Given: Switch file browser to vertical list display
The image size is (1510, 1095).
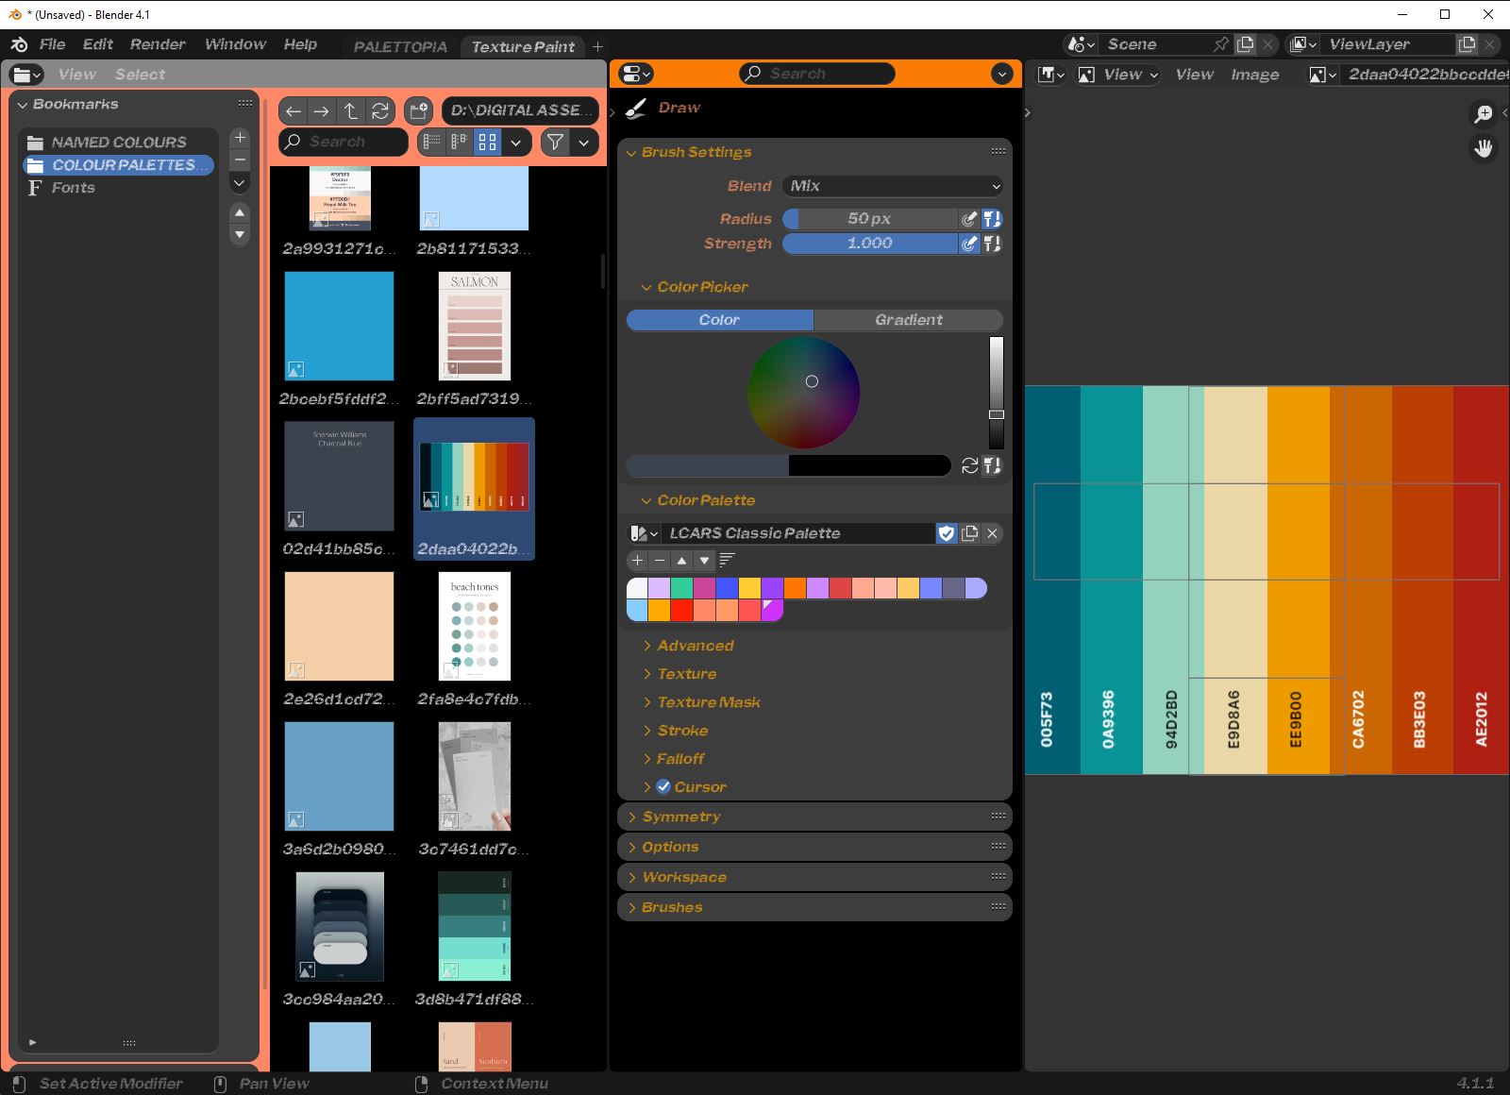Looking at the screenshot, I should [432, 143].
